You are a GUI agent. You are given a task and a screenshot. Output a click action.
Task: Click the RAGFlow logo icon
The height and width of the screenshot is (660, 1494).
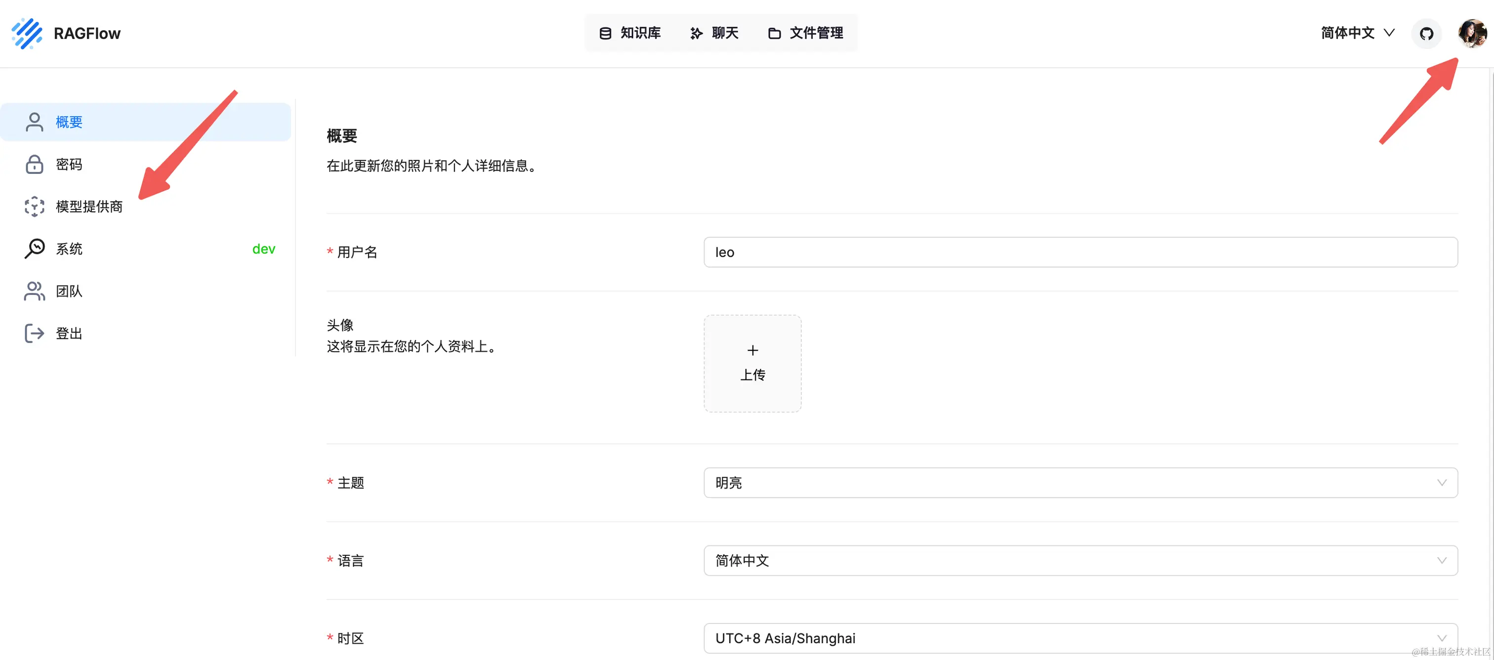27,33
